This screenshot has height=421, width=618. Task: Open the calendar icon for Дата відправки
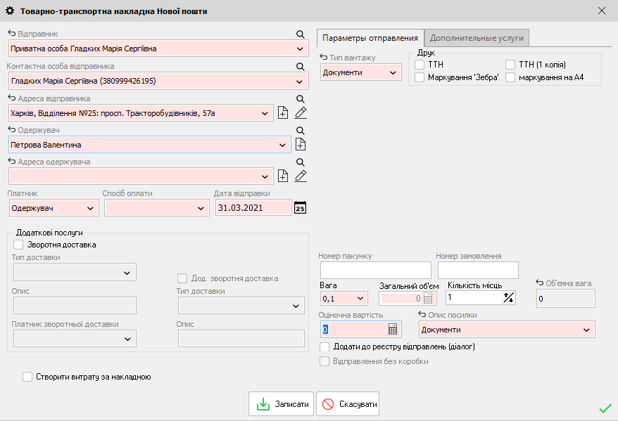301,207
